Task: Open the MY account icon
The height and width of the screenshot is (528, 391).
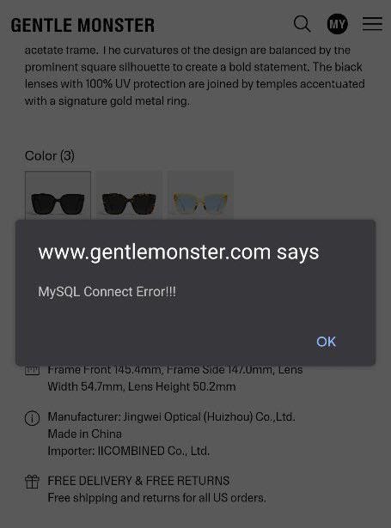Action: pos(337,24)
